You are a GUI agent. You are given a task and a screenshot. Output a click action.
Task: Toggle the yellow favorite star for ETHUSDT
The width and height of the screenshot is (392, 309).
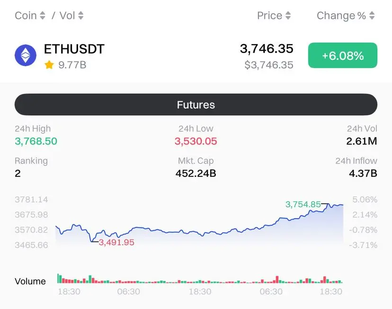(49, 65)
